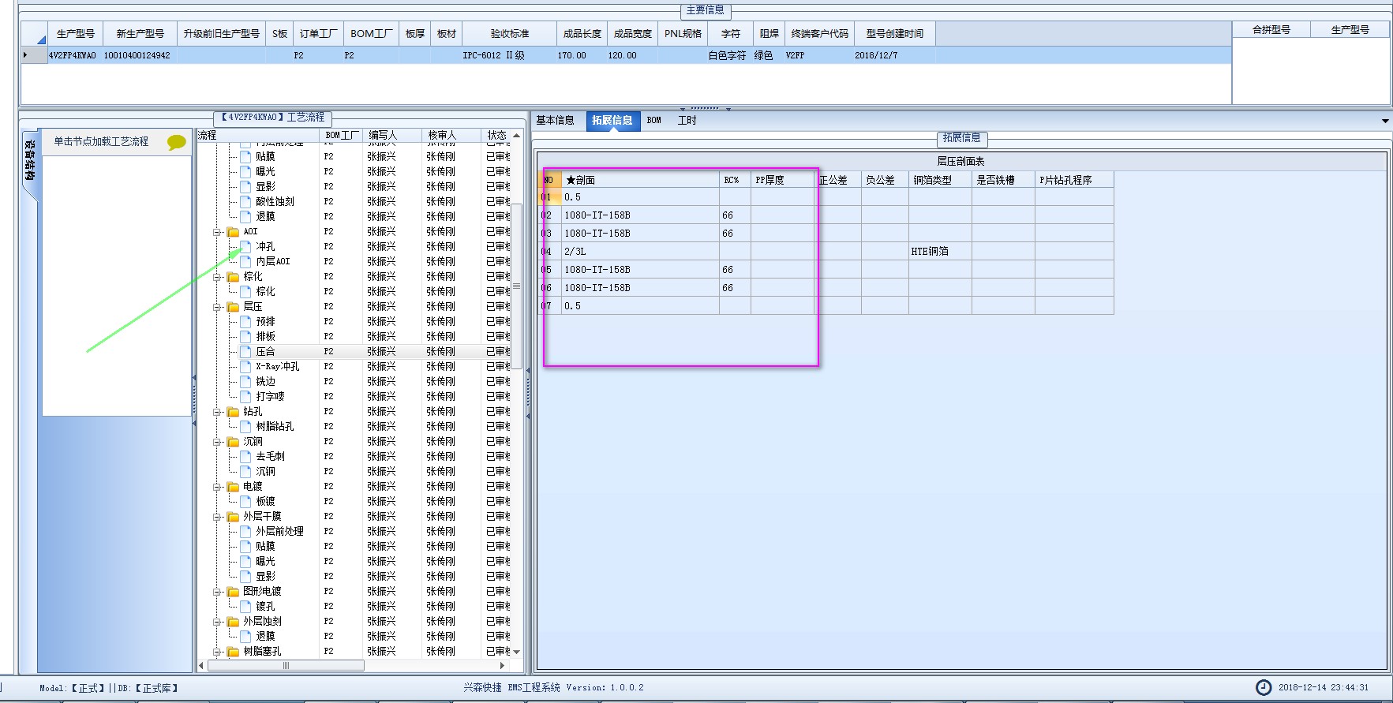Click the 型号创建时间 column header
Screen dimensions: 1393x703
895,34
